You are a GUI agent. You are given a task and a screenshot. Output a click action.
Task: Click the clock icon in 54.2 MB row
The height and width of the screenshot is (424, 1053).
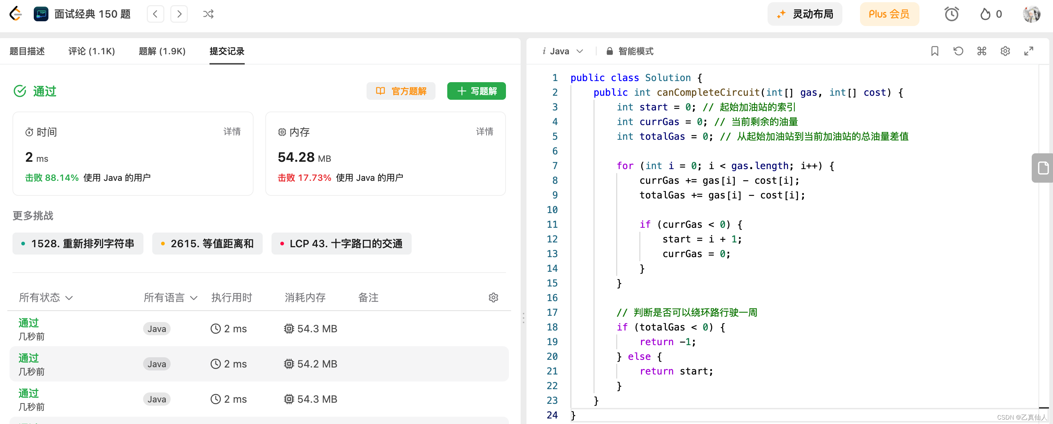click(x=215, y=363)
